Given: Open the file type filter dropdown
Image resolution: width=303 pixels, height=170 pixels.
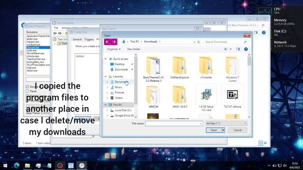Looking at the screenshot, I should click(x=226, y=123).
